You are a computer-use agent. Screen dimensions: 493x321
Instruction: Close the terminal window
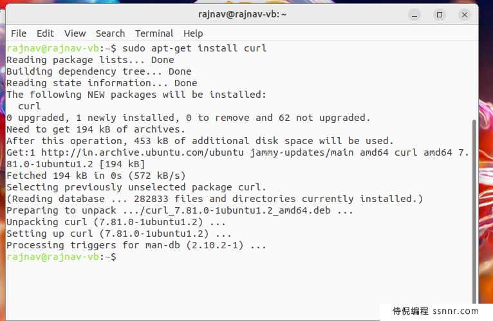465,15
